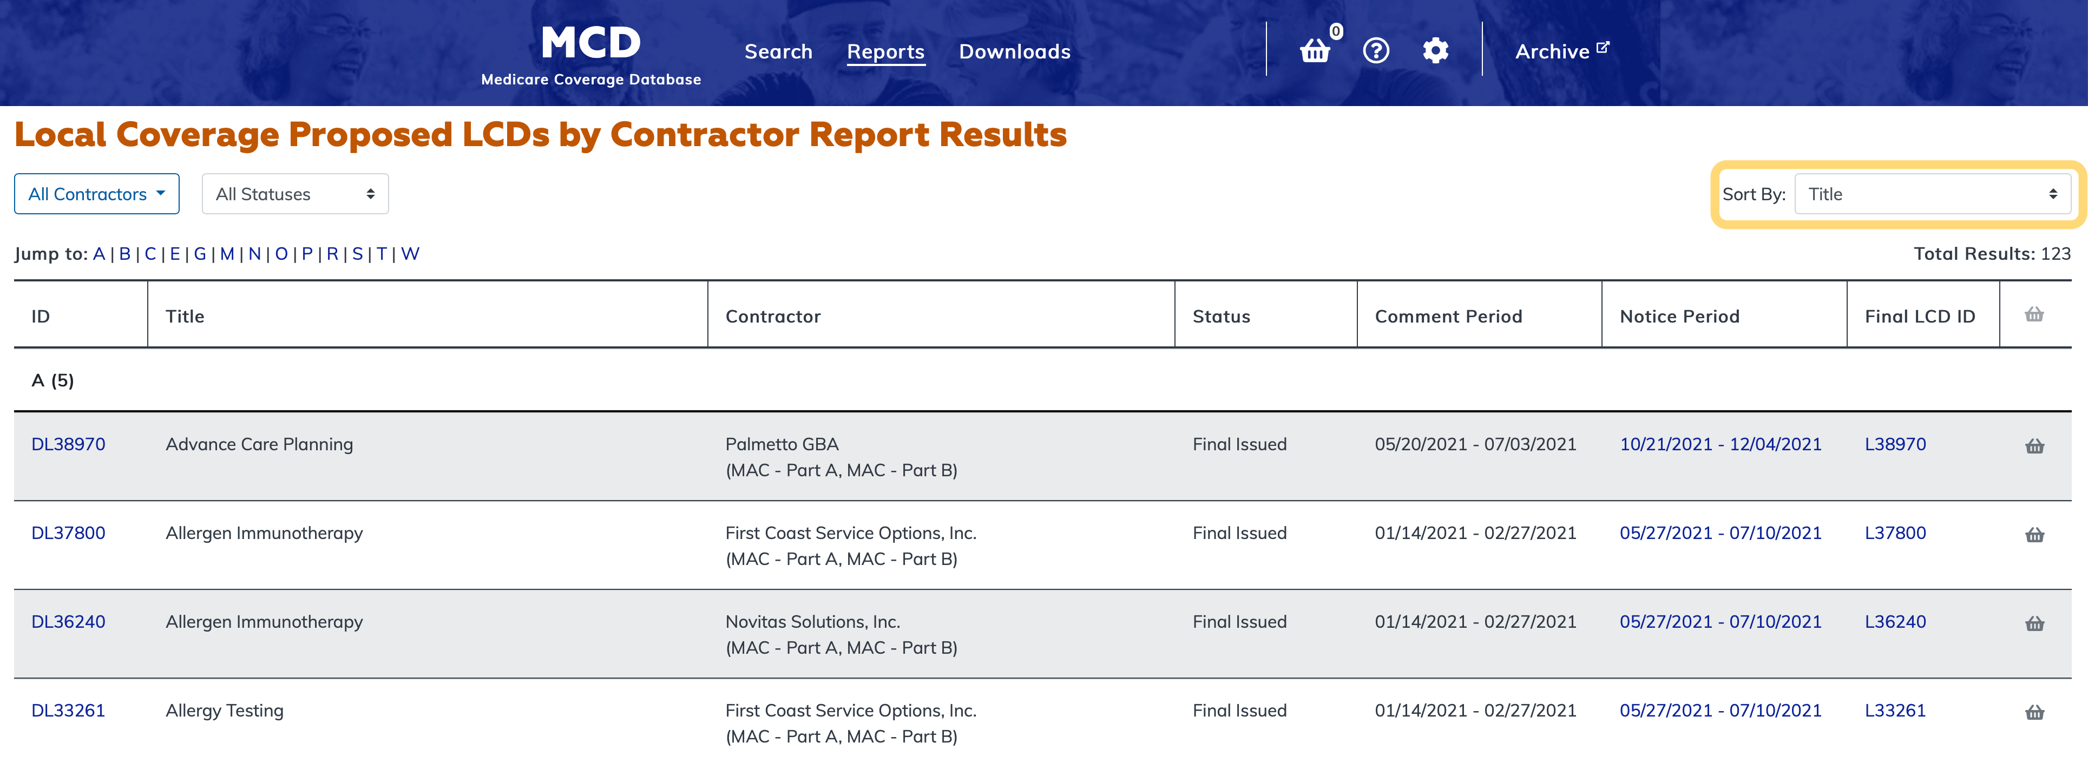Go to the Search menu item
This screenshot has width=2088, height=762.
pos(778,52)
